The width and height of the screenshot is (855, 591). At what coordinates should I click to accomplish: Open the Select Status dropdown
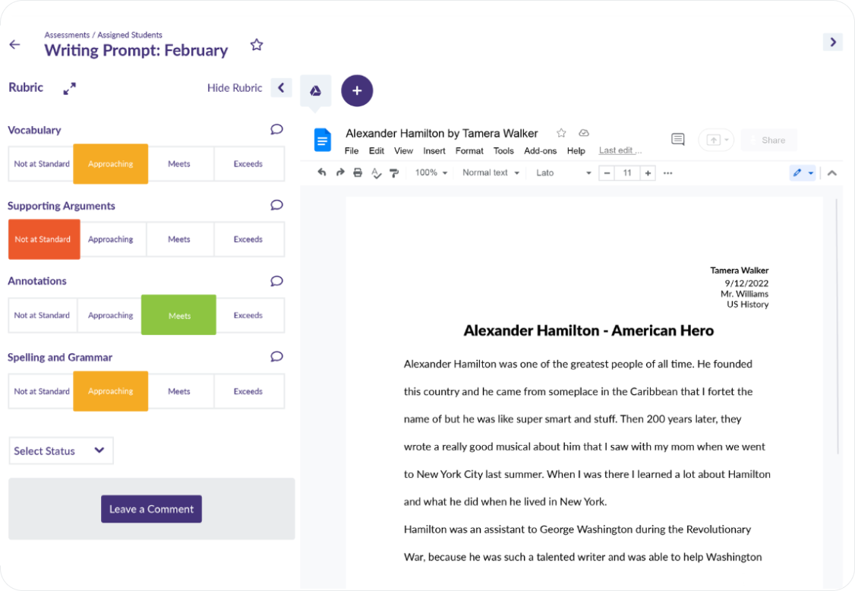click(x=61, y=451)
